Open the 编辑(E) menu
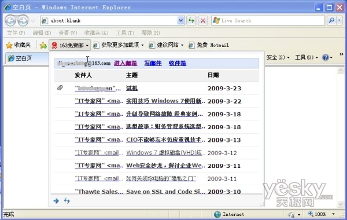This screenshot has width=347, height=220. click(x=42, y=33)
